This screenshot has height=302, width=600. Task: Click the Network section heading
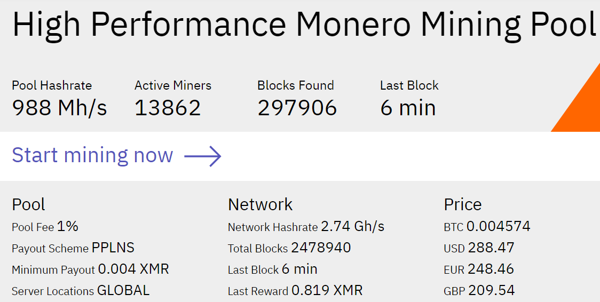pyautogui.click(x=260, y=204)
